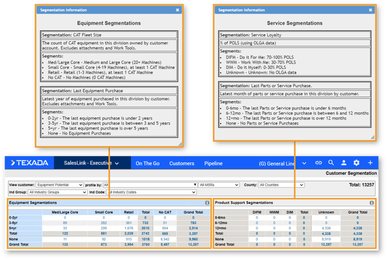Viewport: 387px width, 259px height.
Task: Click Med/Large Core column header
Action: pos(65,212)
